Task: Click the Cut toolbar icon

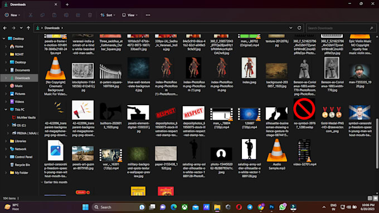Action: (x=31, y=15)
